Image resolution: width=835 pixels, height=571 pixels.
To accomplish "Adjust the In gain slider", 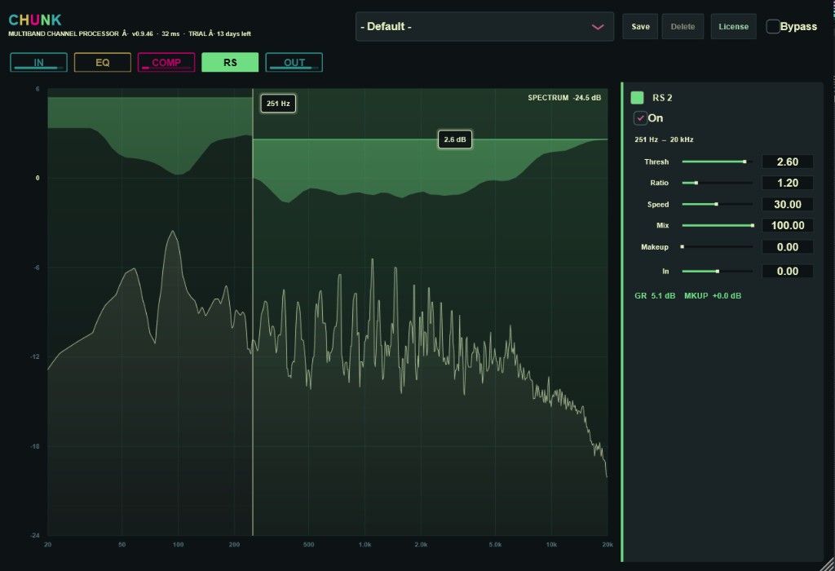I will point(717,271).
